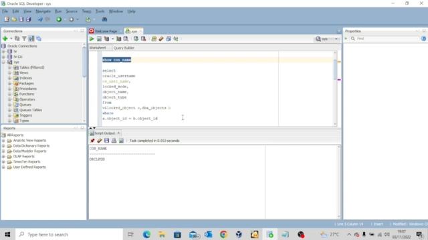The height and width of the screenshot is (240, 428).
Task: Expand the Packages node
Action: (9, 83)
